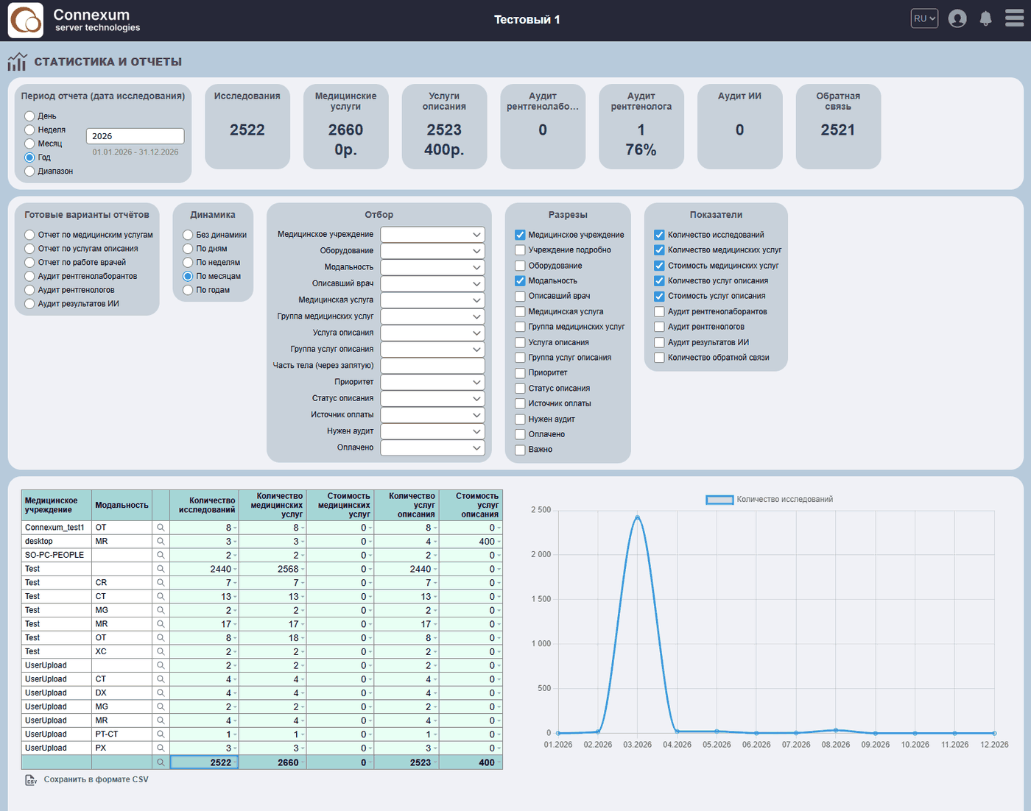Click the magnifier in the UserUpload PX row
1031x811 pixels.
(161, 748)
